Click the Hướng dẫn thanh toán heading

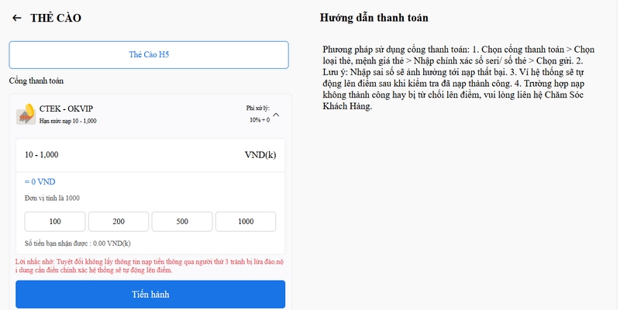[374, 18]
